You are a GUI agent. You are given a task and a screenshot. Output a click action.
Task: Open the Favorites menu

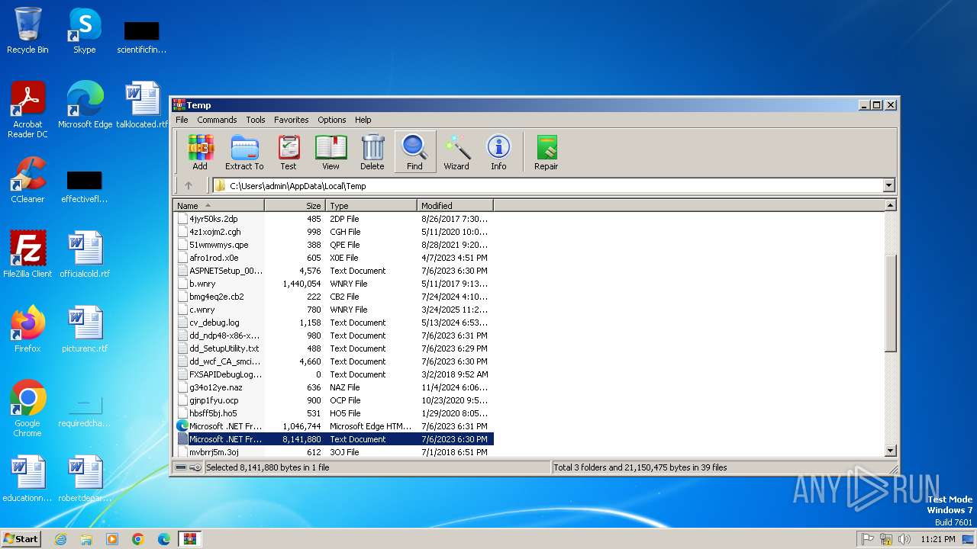292,120
